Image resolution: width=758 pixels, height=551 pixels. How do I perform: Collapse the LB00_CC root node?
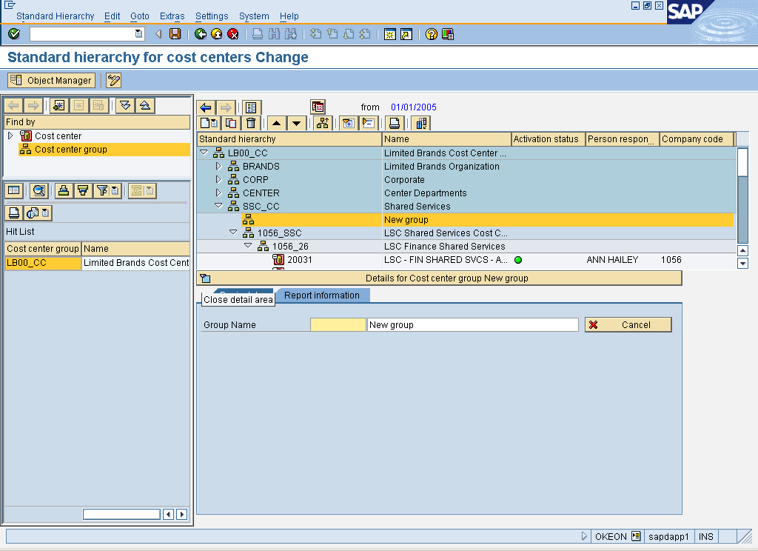tap(204, 153)
